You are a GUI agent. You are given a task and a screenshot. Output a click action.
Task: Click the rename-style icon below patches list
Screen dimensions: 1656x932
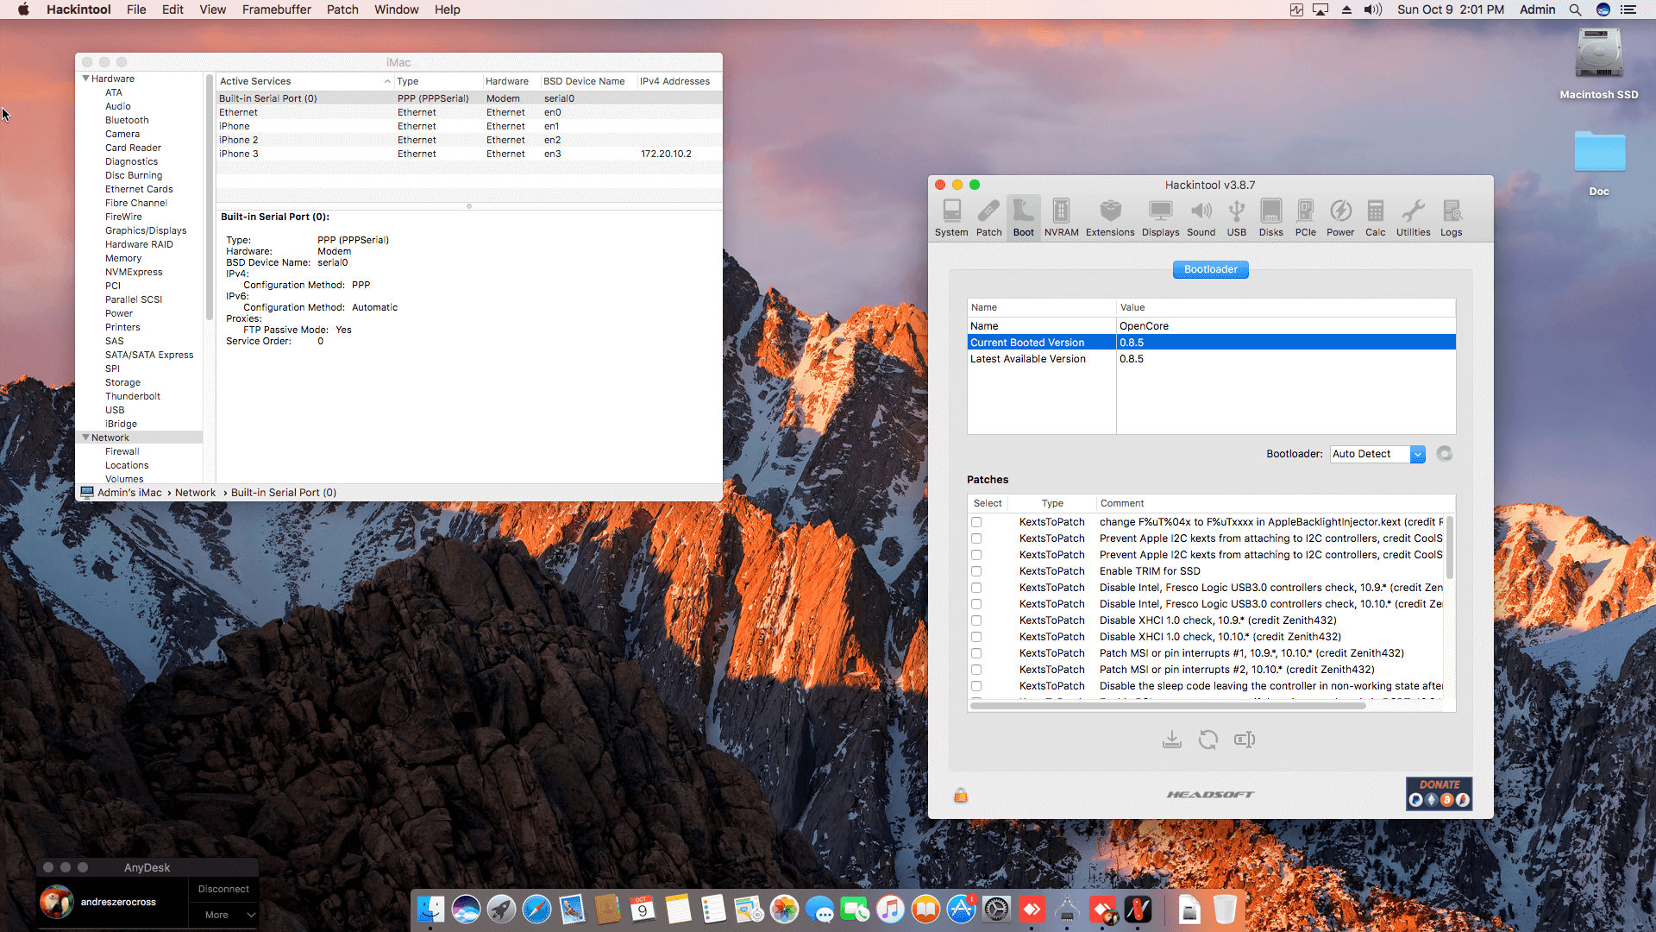(x=1244, y=740)
